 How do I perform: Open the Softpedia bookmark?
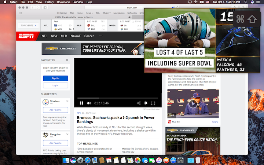132,13
